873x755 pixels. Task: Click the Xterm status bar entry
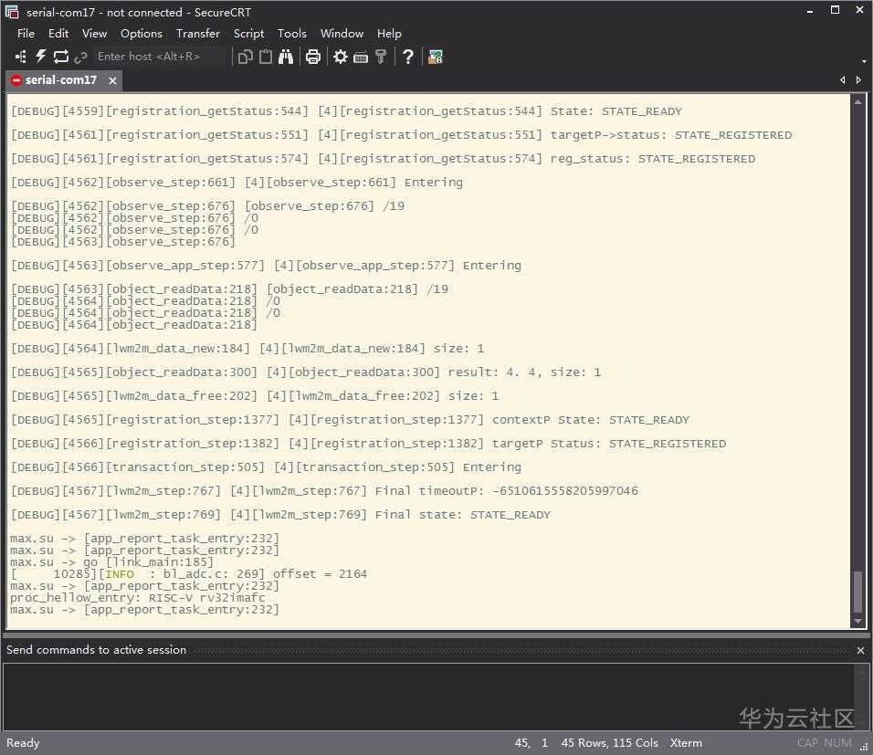point(686,743)
